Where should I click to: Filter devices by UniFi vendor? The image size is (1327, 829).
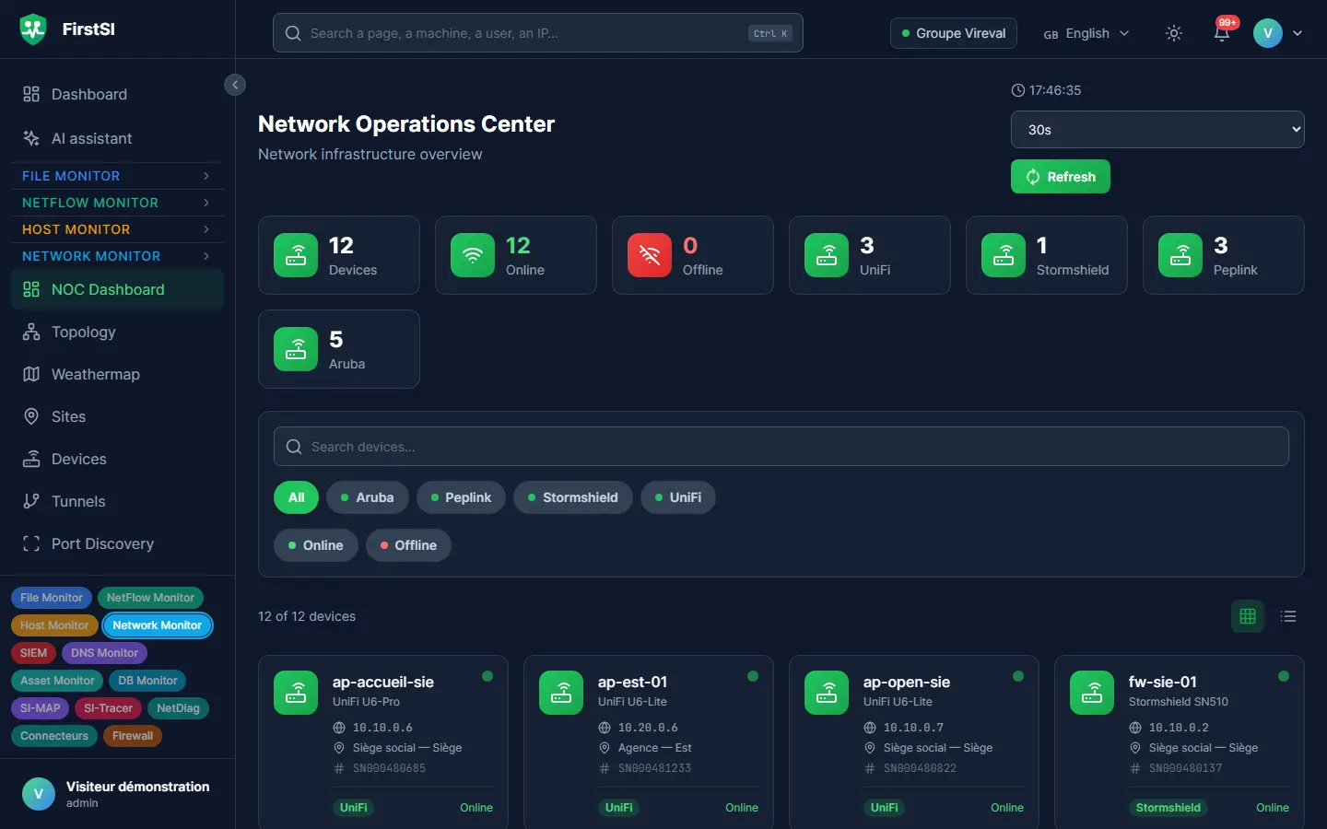678,497
